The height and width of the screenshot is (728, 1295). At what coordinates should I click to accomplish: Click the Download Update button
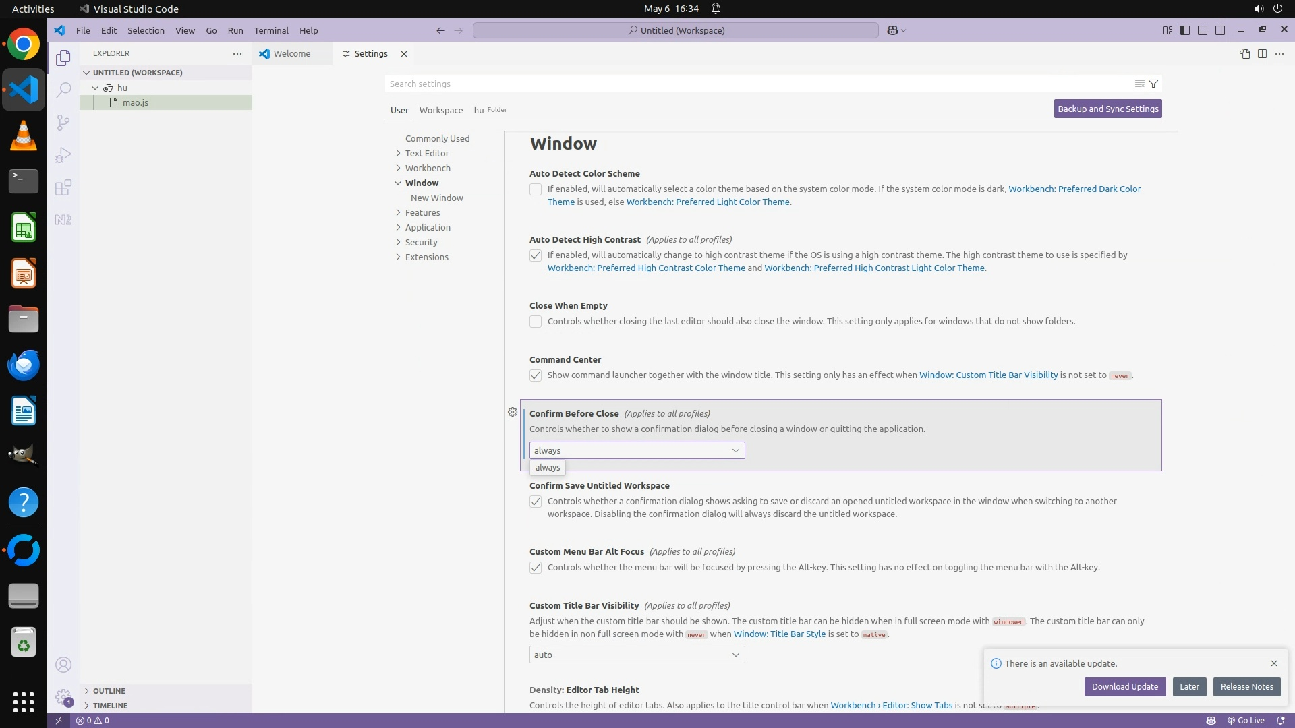1124,686
